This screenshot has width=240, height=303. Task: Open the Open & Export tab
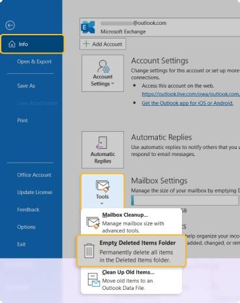click(x=35, y=61)
